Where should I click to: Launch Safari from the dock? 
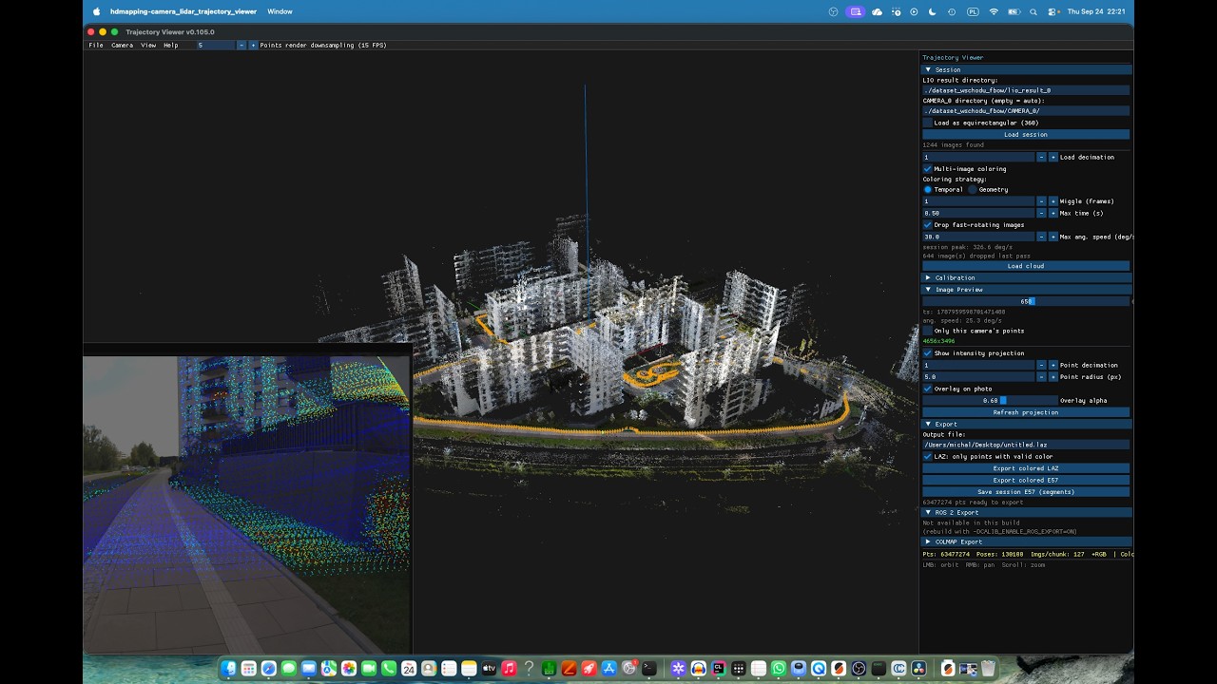(x=269, y=669)
